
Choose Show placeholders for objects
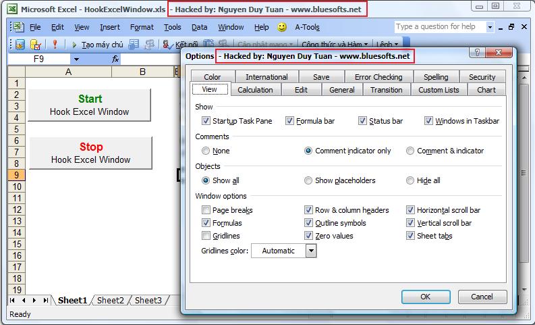(308, 180)
